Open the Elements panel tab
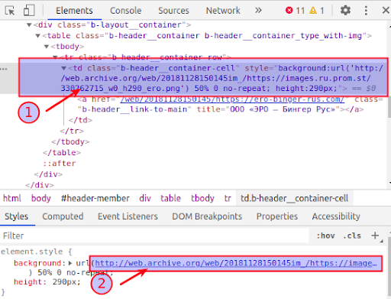391x299 pixels. (x=74, y=11)
